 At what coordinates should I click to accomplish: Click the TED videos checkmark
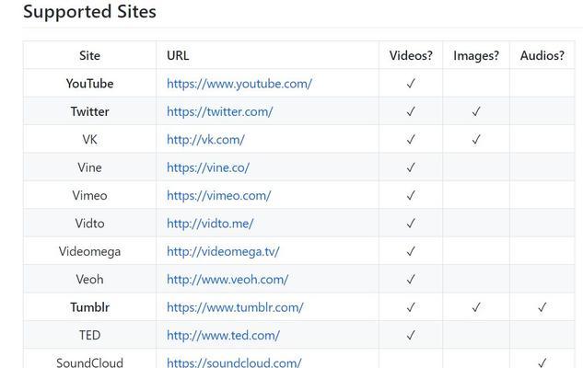(411, 335)
